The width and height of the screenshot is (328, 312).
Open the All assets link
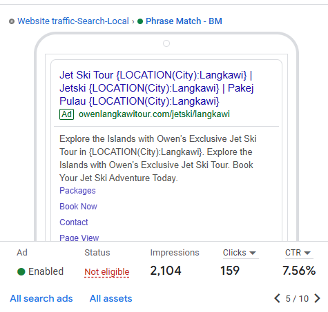111,299
